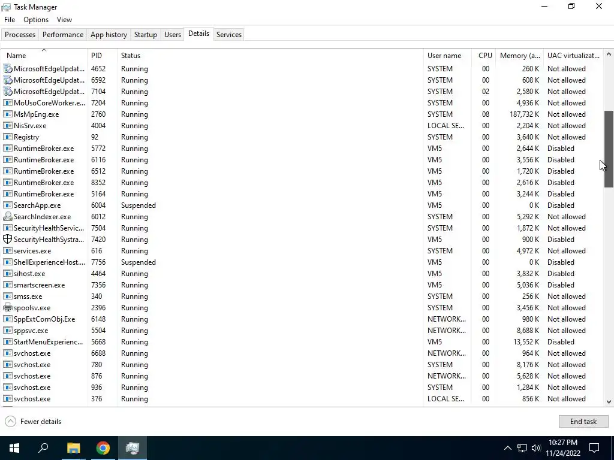
Task: Click the MicrosoftEdgeUpdate icon for PID 6592
Action: (7, 80)
